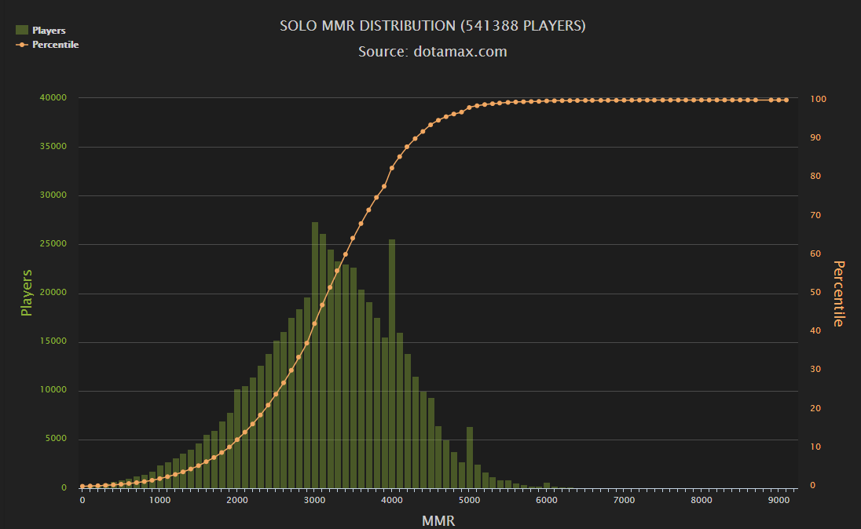Click the 100 mark on the Percentile axis
The height and width of the screenshot is (529, 861).
819,99
